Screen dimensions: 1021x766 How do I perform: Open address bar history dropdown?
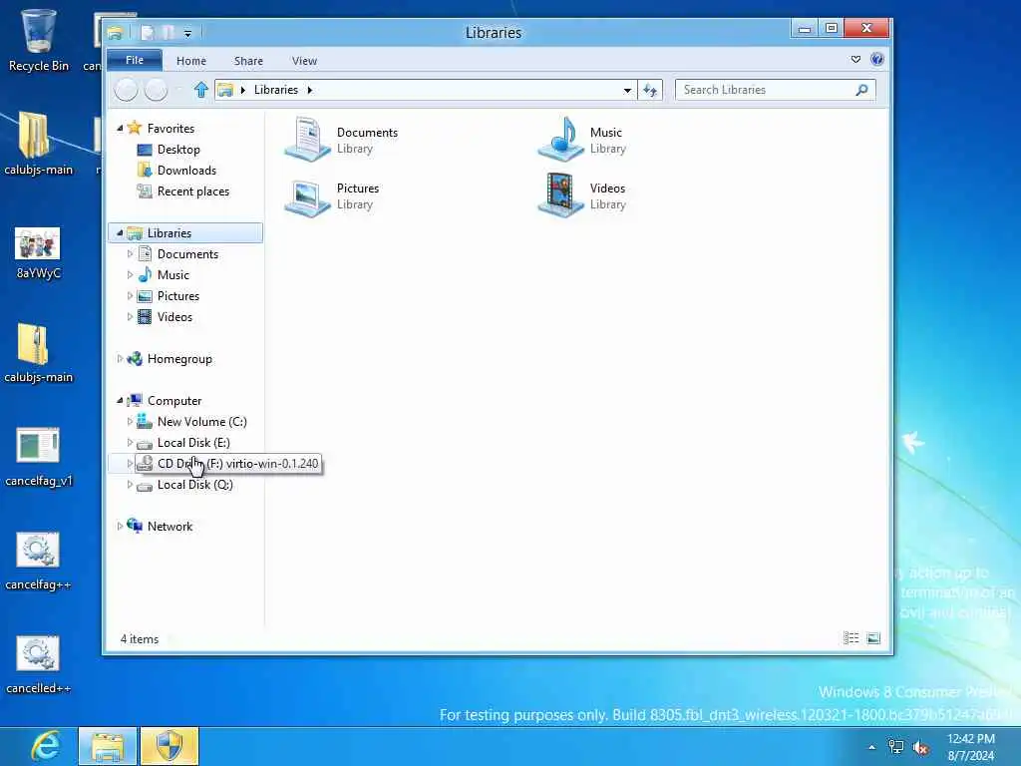[627, 90]
